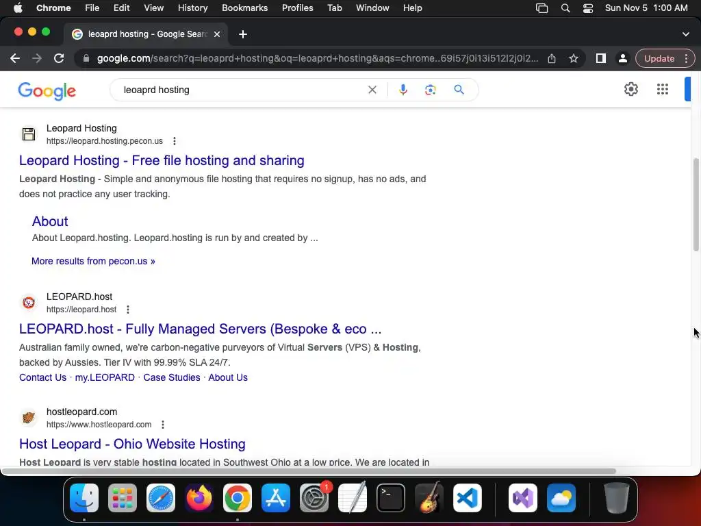Bookmark this page with star icon
This screenshot has width=701, height=526.
point(574,59)
